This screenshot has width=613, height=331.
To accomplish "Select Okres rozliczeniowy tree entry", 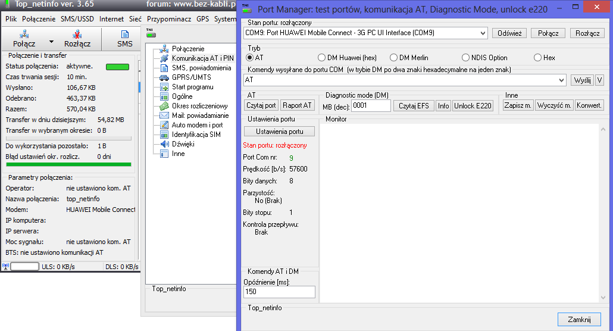I will [x=199, y=106].
